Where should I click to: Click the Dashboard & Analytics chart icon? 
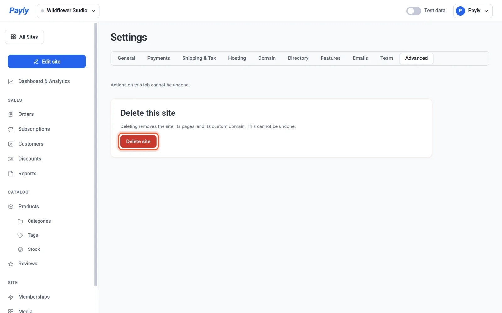[x=11, y=81]
